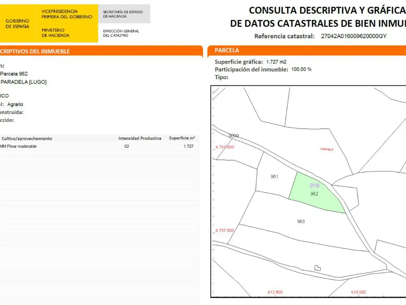Click the Superficie m² column header
This screenshot has width=406, height=305.
[x=182, y=138]
